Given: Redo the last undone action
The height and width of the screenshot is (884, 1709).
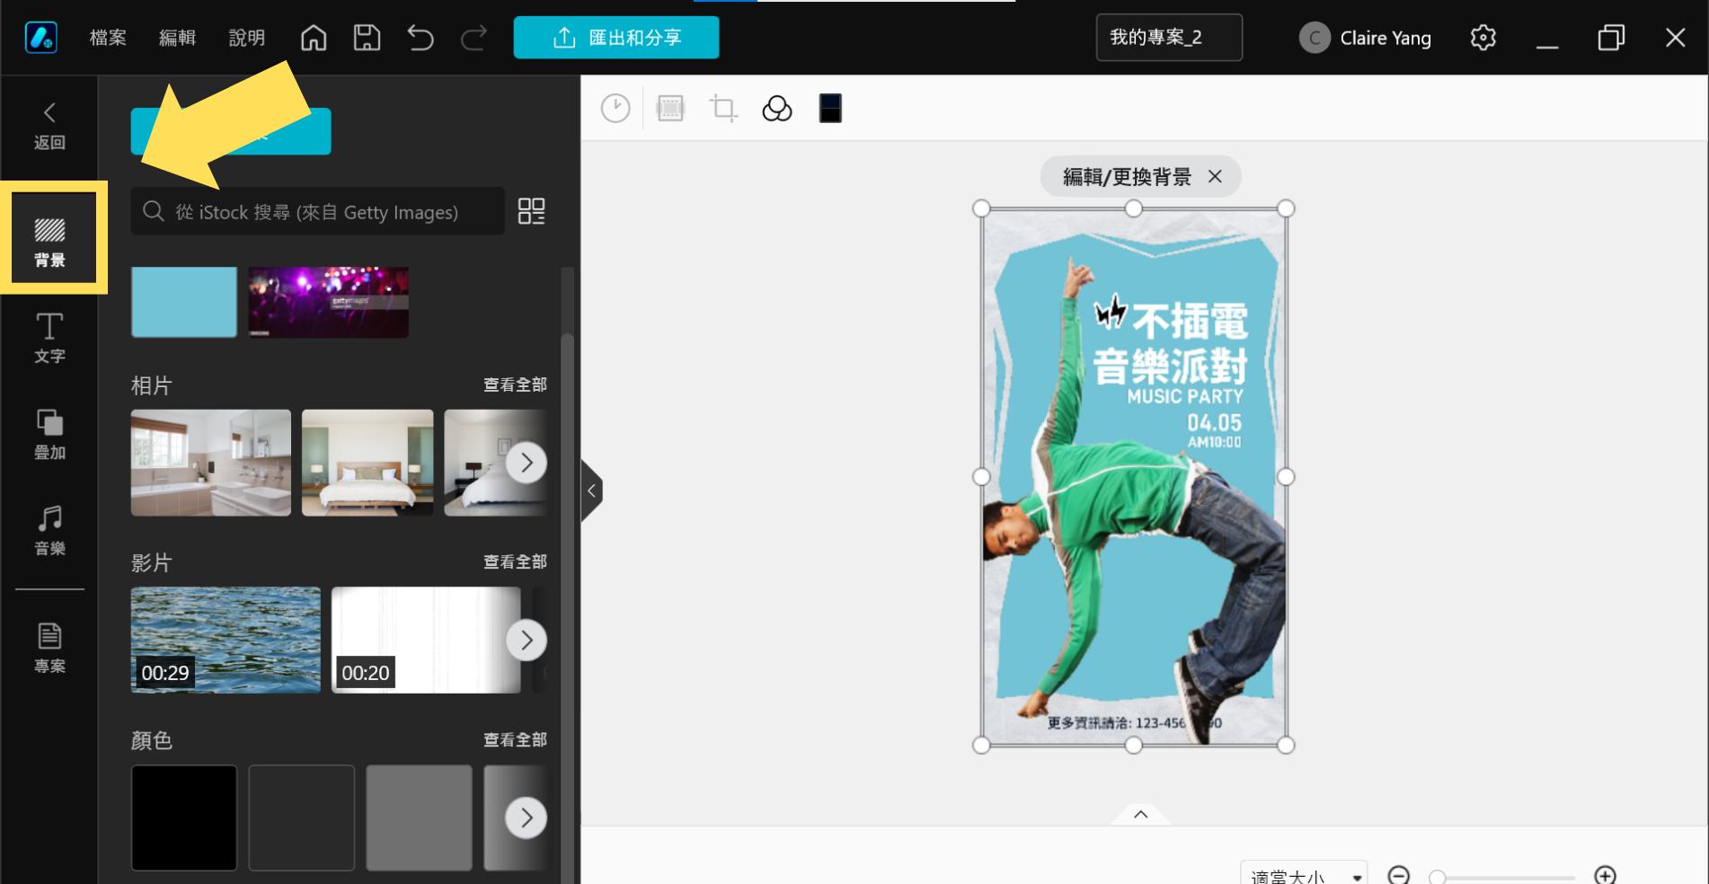Looking at the screenshot, I should (474, 38).
